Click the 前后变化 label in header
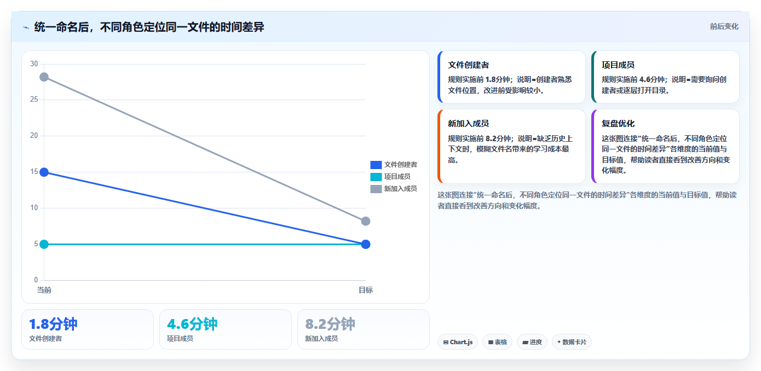This screenshot has height=371, width=761. 724,26
